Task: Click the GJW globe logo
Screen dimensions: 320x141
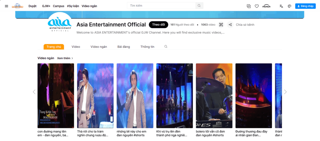Action: click(x=17, y=6)
